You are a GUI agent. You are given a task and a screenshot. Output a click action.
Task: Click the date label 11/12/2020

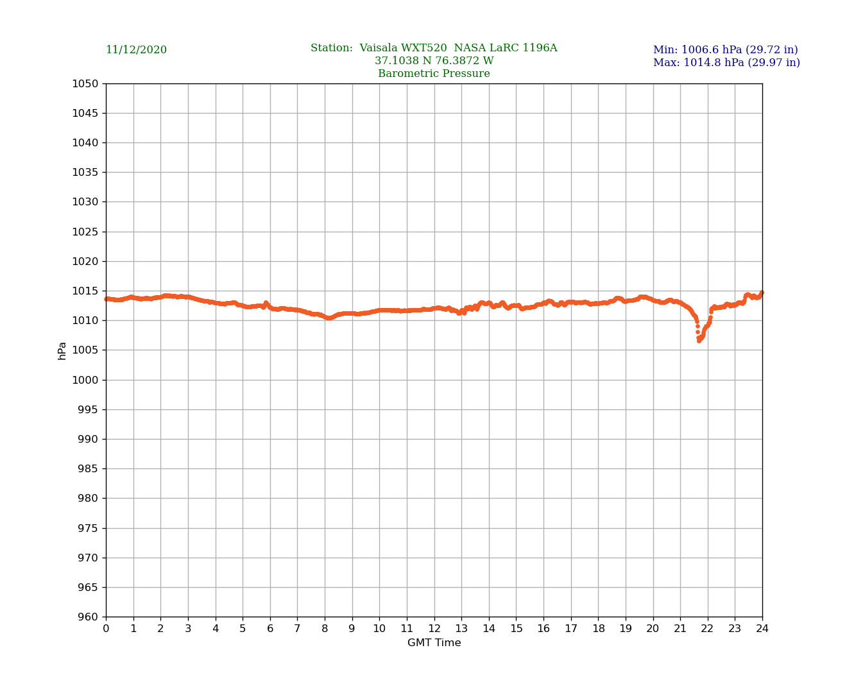pos(136,50)
